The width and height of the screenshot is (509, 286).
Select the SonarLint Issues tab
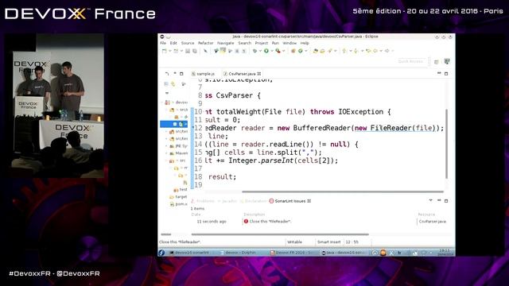coord(289,201)
